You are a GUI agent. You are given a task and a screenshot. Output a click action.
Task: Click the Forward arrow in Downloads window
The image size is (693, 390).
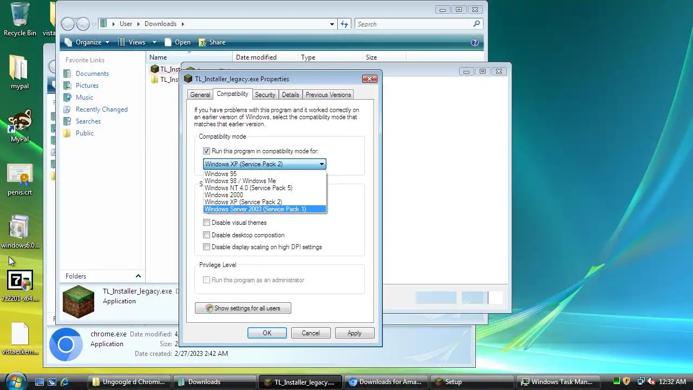click(x=83, y=24)
